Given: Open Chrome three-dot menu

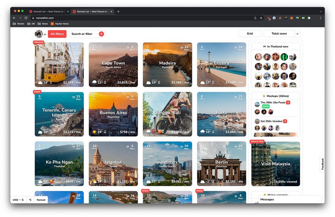Looking at the screenshot, I should pyautogui.click(x=321, y=18).
